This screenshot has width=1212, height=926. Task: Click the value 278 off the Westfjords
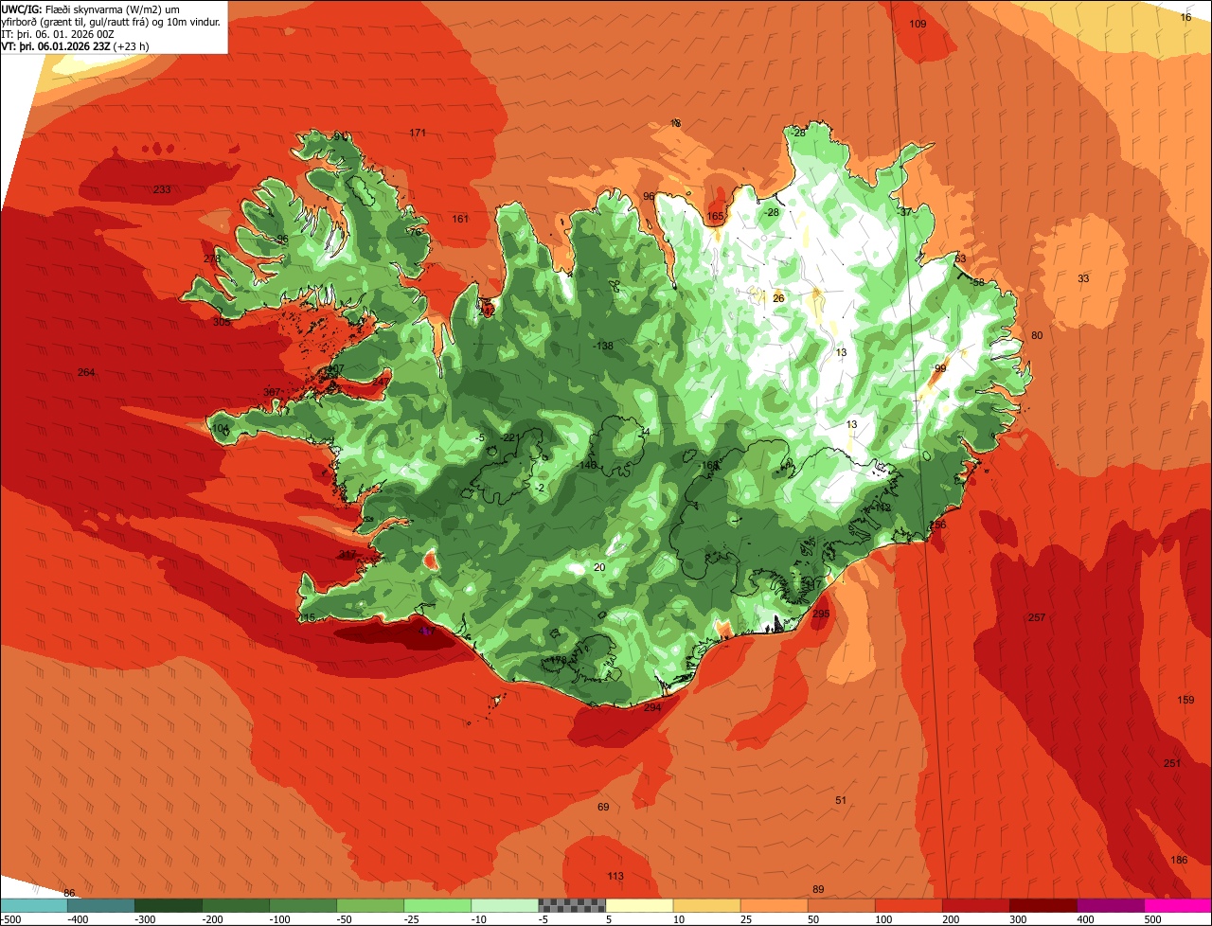click(x=212, y=258)
